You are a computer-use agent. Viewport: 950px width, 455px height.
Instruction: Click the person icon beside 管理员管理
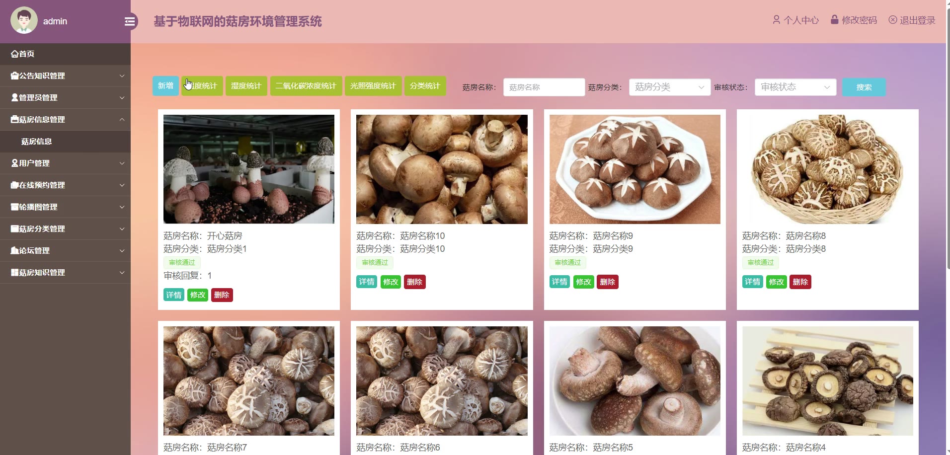point(14,98)
